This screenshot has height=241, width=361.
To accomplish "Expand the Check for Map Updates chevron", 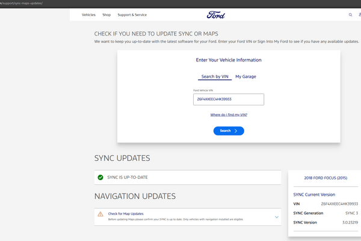I will coord(277,217).
